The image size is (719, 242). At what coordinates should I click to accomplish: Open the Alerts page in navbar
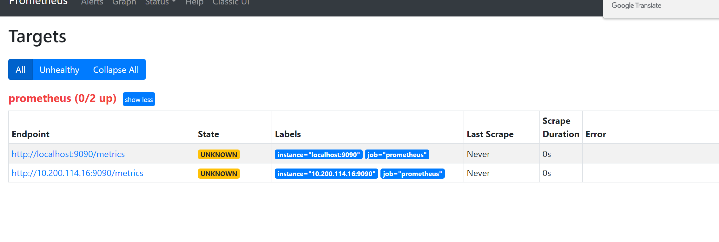[x=92, y=3]
